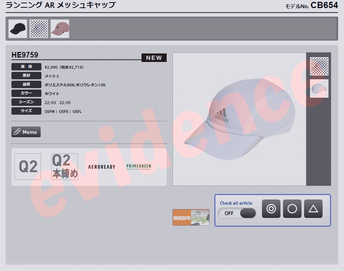344x271 pixels.
Task: Select the black cap color thumbnail
Action: [18, 29]
